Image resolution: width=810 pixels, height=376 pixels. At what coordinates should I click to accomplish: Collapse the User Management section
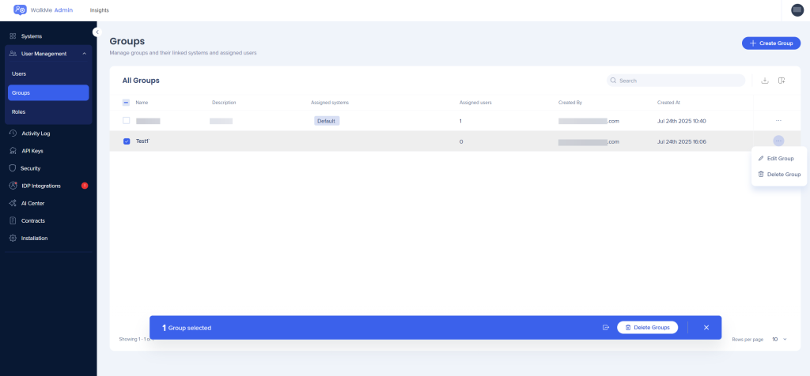tap(84, 54)
